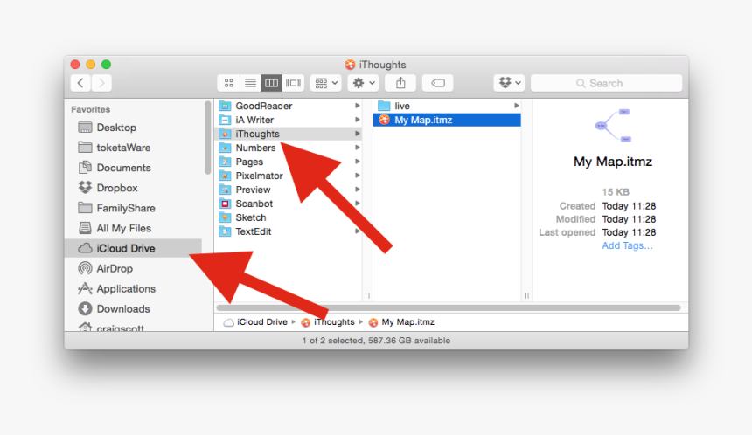The image size is (752, 435).
Task: Click the Edit Tags toolbar button
Action: tap(438, 83)
